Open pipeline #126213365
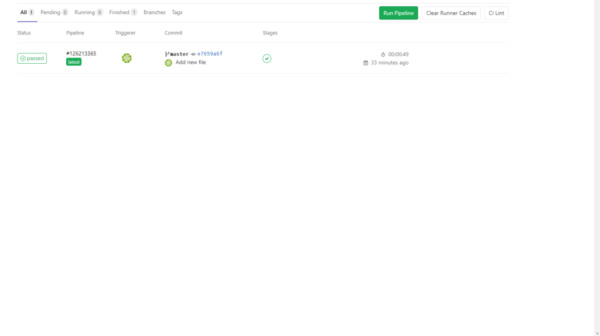This screenshot has width=600, height=336. click(x=81, y=53)
